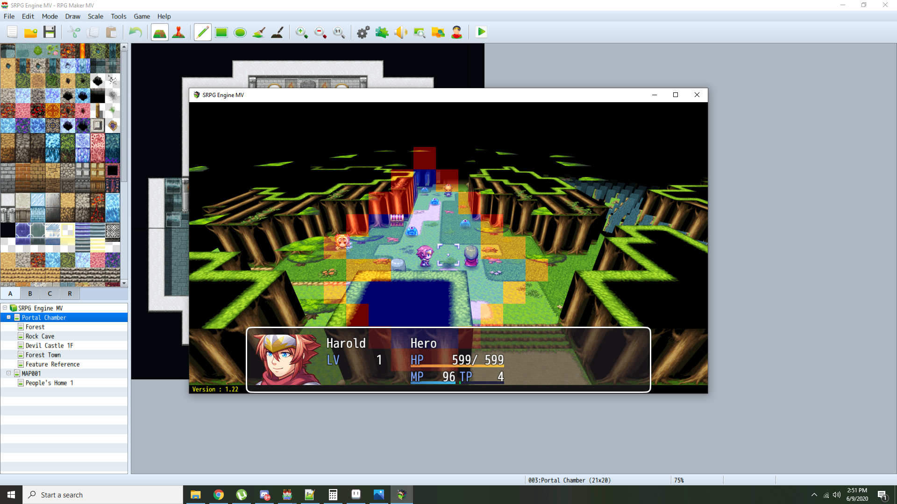The image size is (897, 504).
Task: Select the Portal Chamber map entry
Action: (43, 317)
